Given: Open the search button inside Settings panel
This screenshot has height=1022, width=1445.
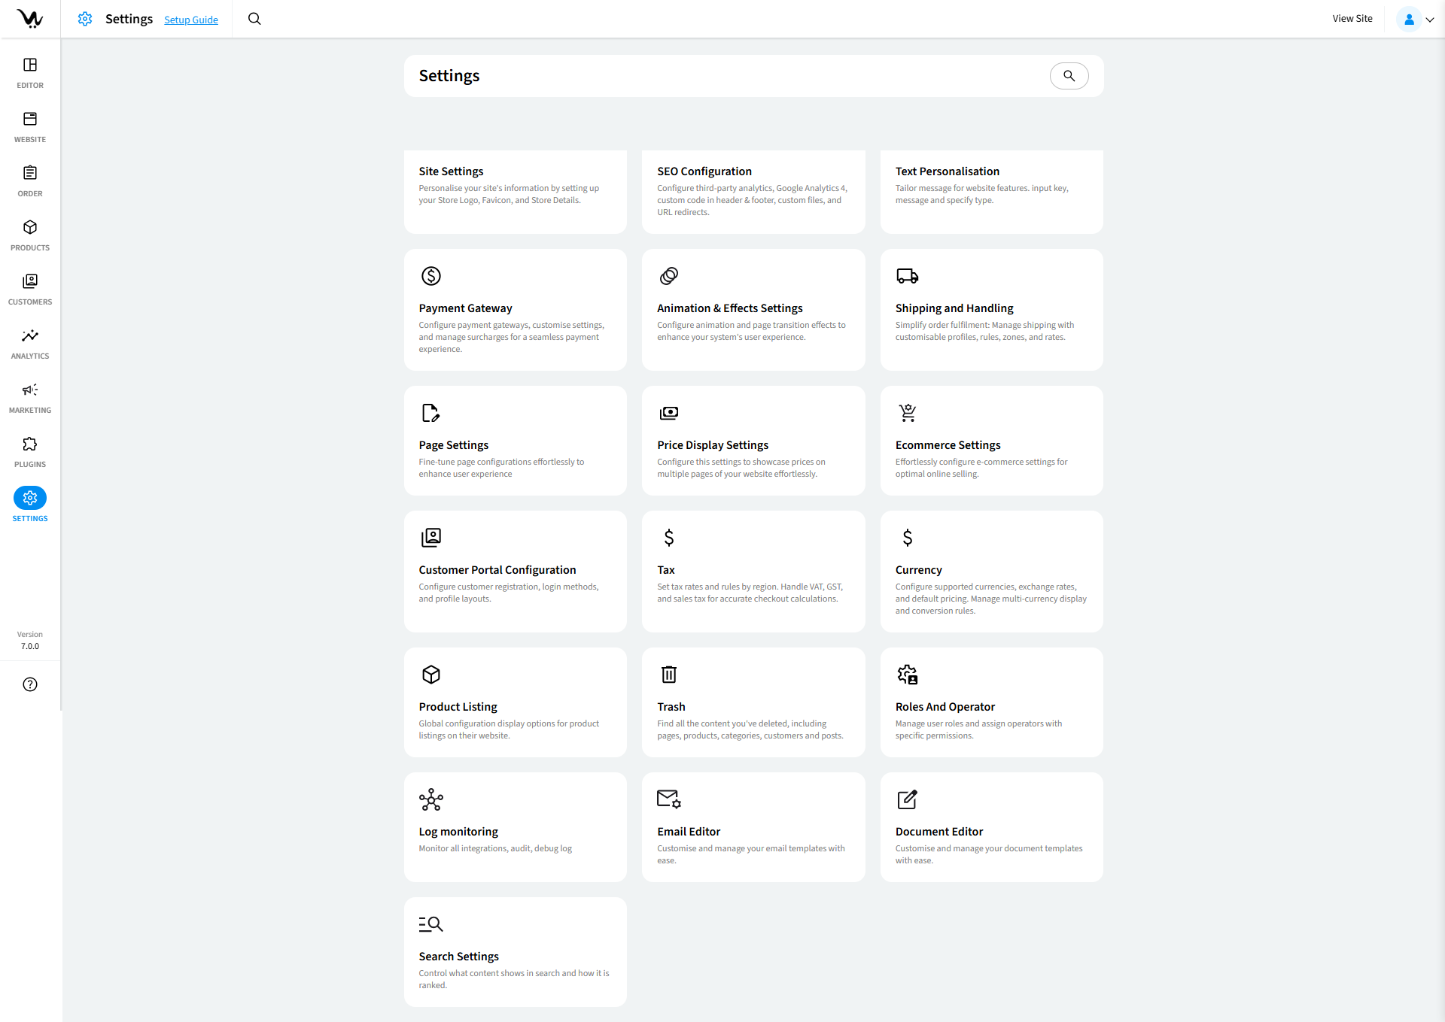Looking at the screenshot, I should tap(1069, 75).
